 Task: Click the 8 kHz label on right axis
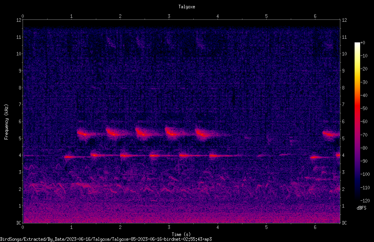tap(343, 88)
